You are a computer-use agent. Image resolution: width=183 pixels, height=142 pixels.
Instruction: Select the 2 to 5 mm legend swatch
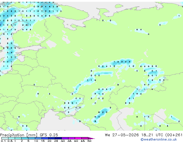tap(25, 138)
